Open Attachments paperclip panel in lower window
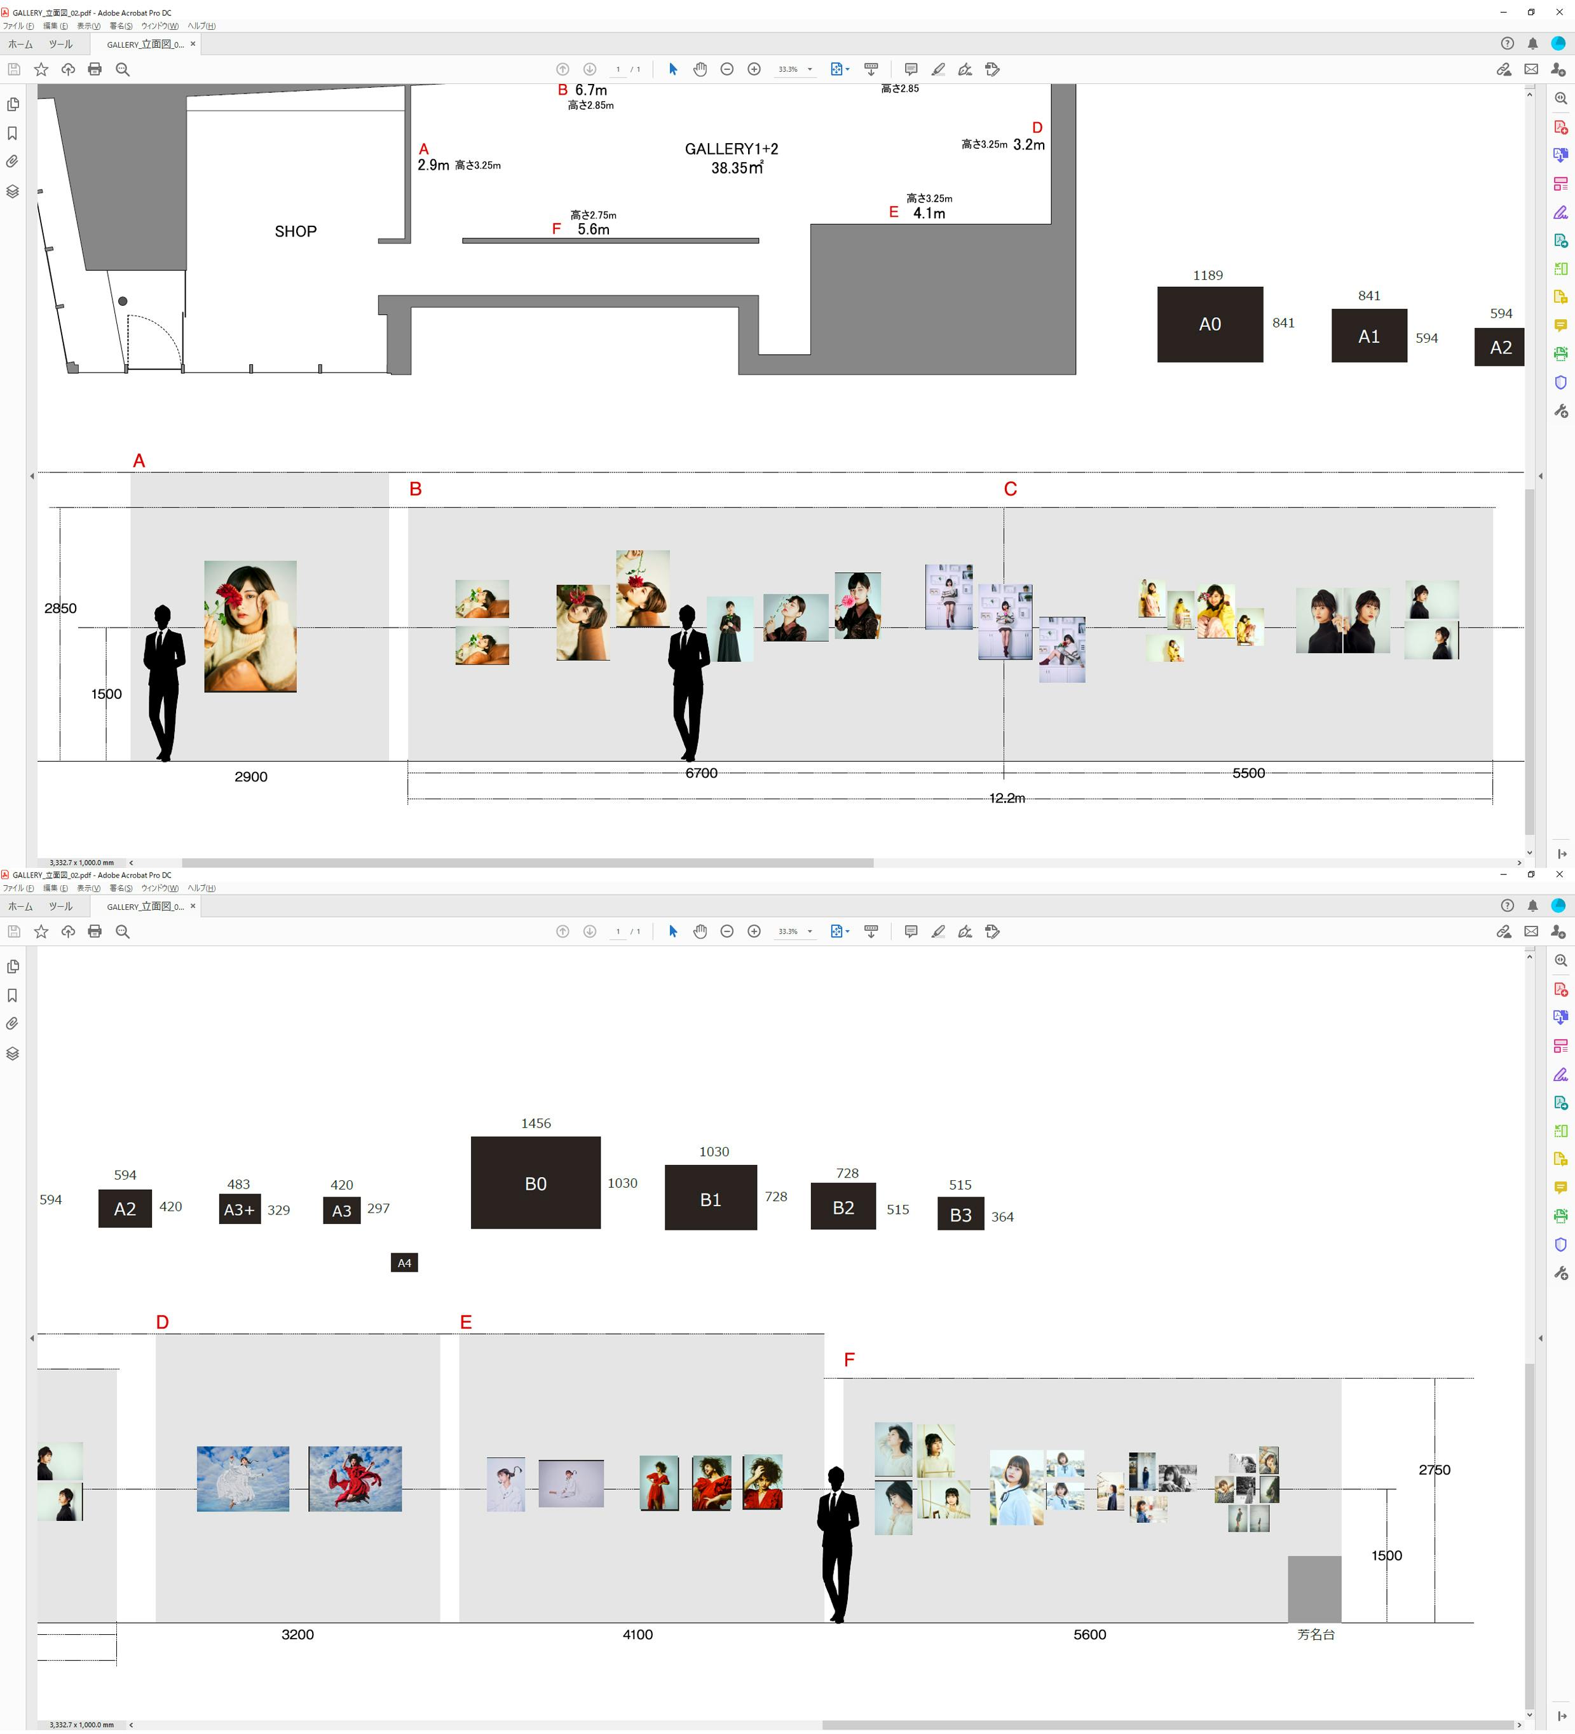 coord(13,1024)
